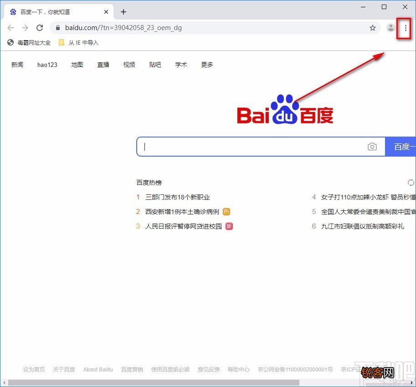
Task: Open the camera image search icon
Action: coord(372,147)
